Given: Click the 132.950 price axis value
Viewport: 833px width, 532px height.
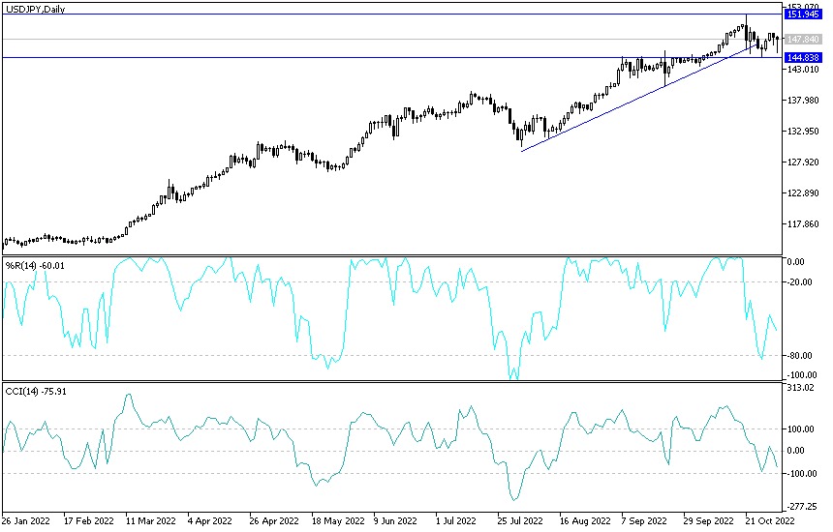Looking at the screenshot, I should pos(803,131).
